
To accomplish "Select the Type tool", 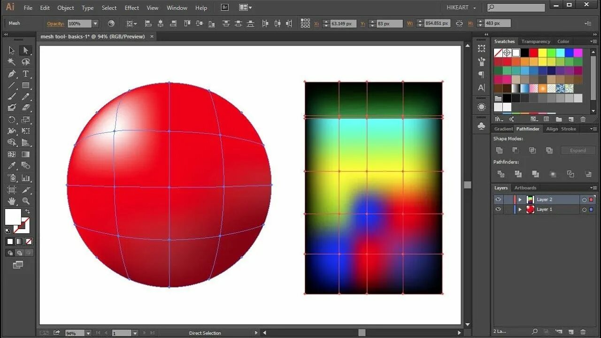I will click(x=26, y=74).
